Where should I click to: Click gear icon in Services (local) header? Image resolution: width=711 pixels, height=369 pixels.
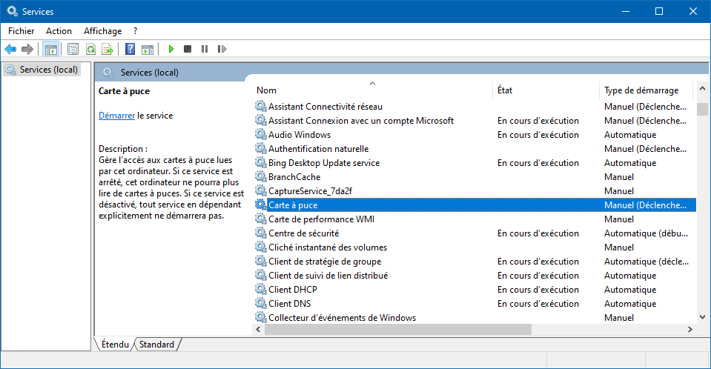pos(108,73)
